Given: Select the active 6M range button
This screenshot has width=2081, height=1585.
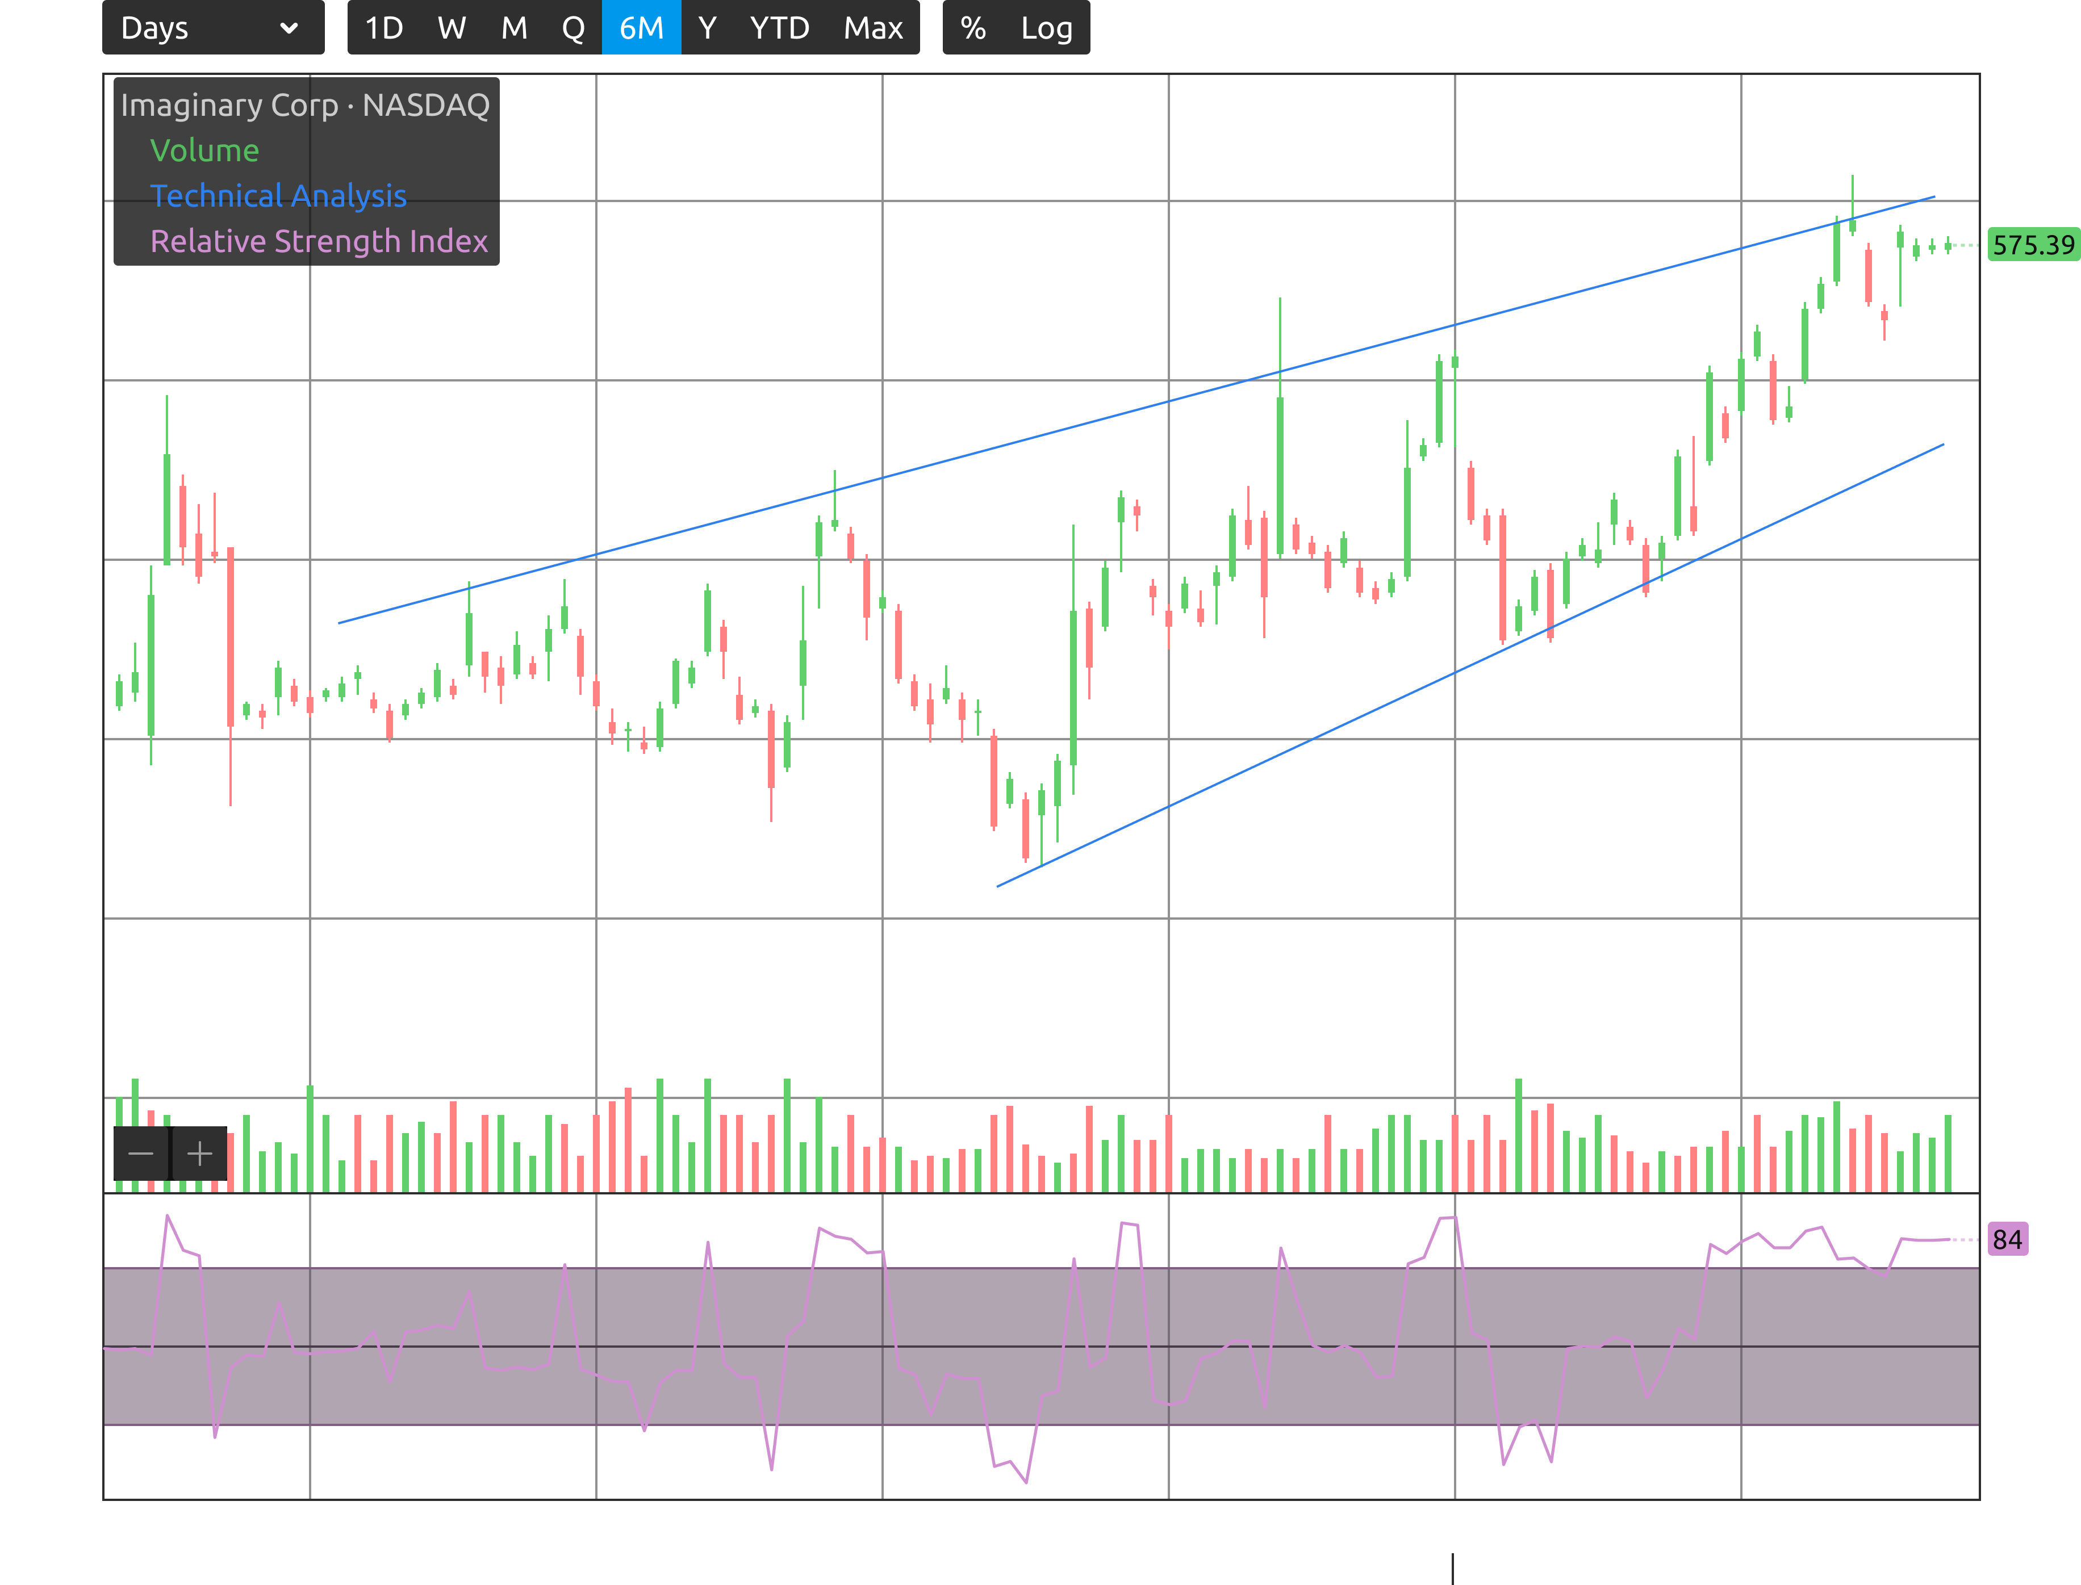Looking at the screenshot, I should (641, 28).
